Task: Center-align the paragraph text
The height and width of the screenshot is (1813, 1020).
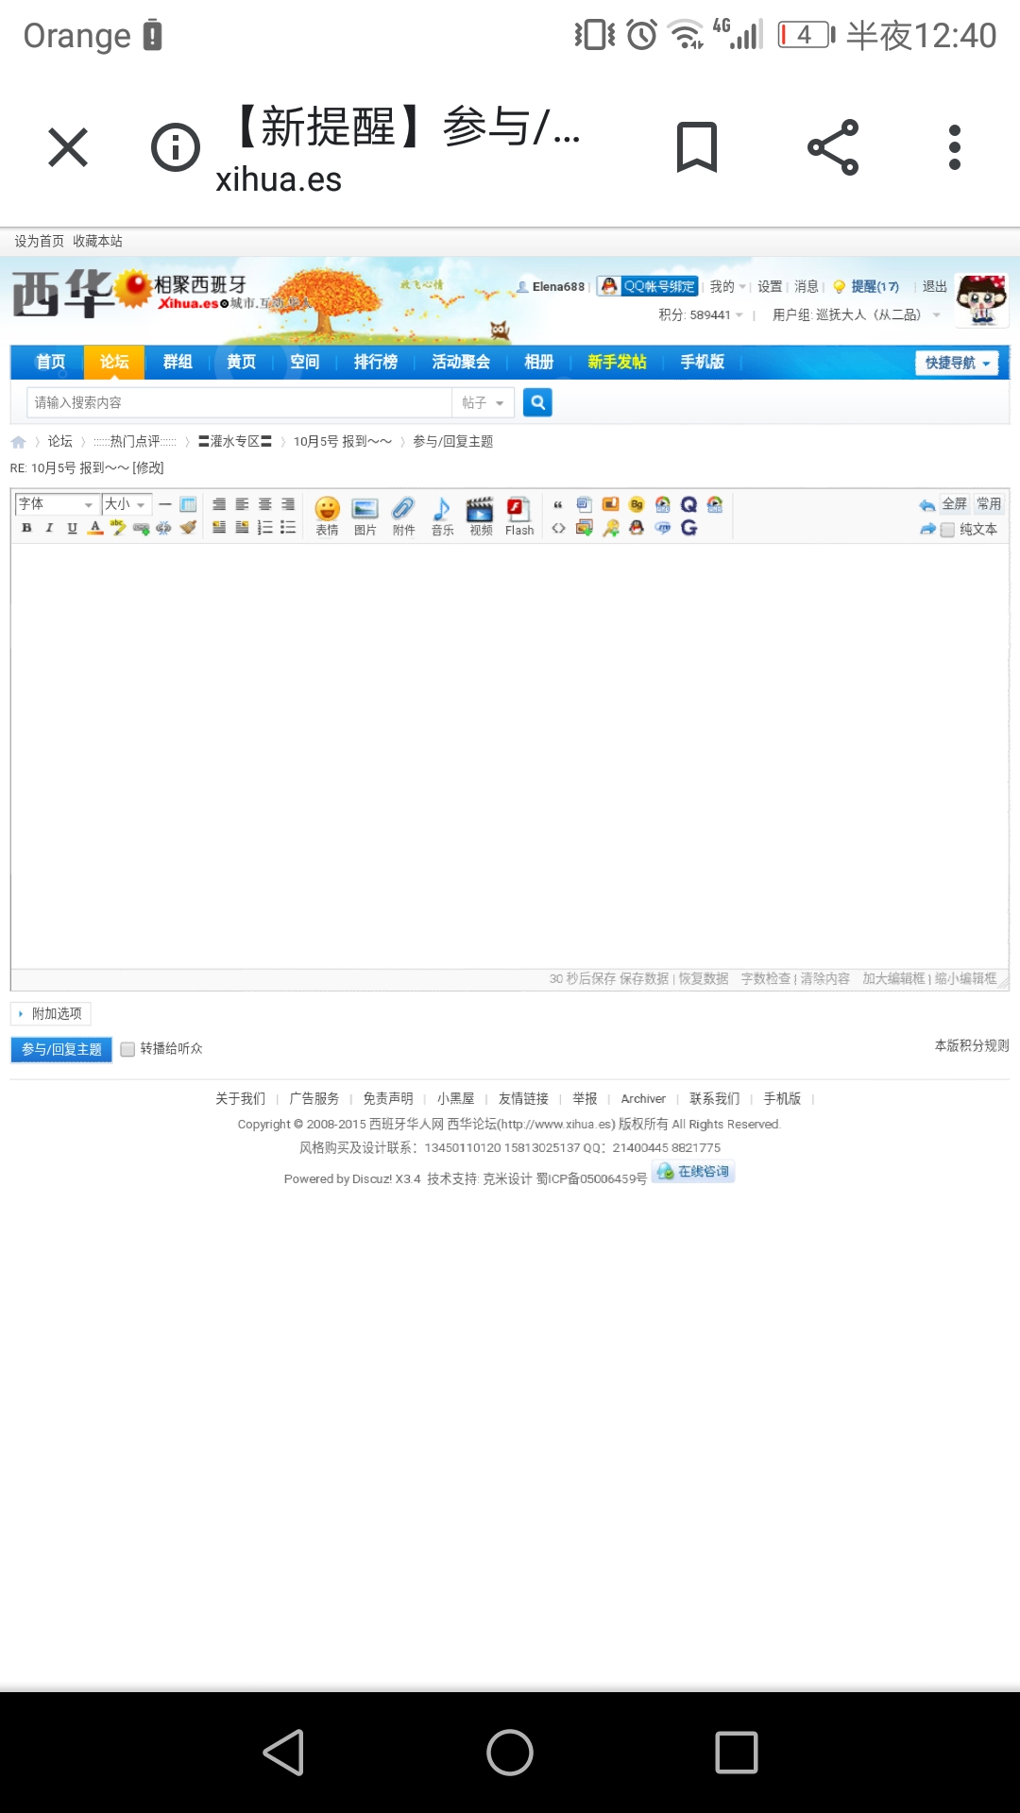Action: pos(265,504)
